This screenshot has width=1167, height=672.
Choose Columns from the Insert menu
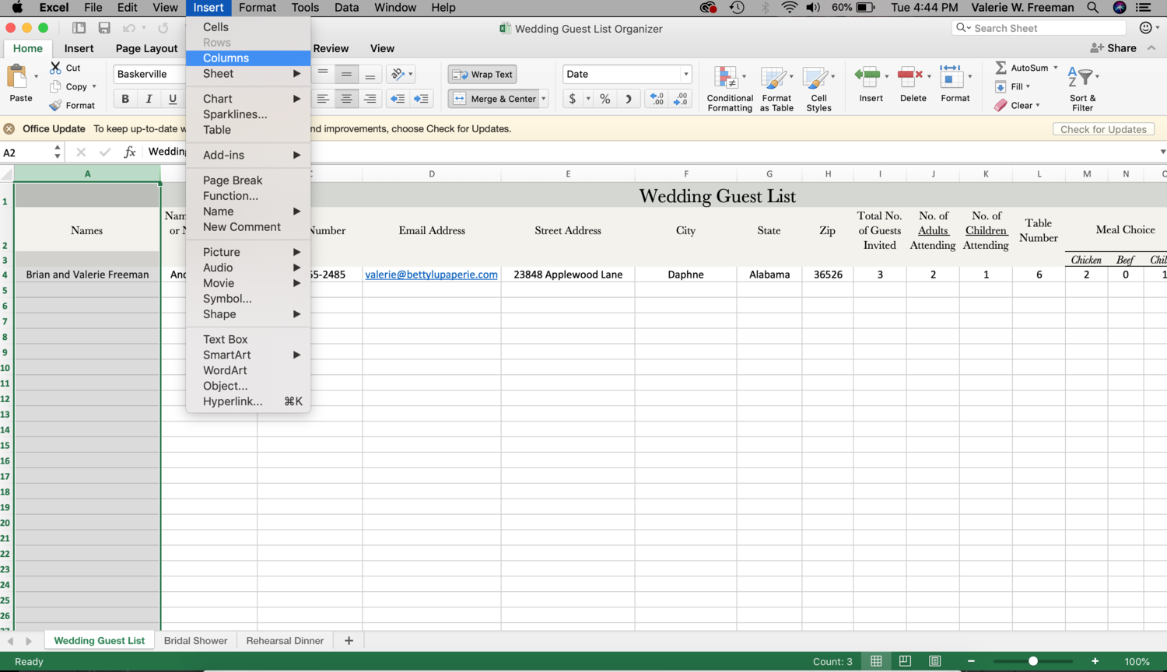tap(226, 58)
